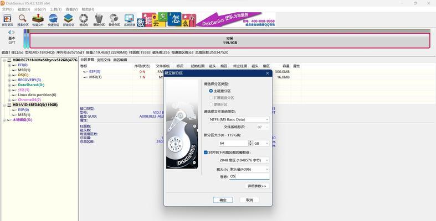Select the 分区(5) item in the tree
Viewport: 436px width, 221px height.
(x=24, y=90)
